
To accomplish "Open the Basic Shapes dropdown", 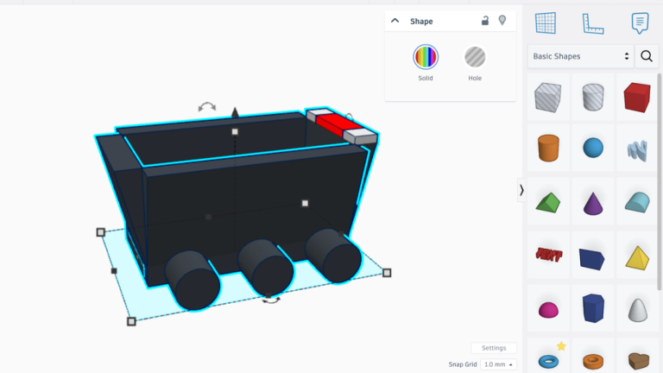I will tap(581, 56).
